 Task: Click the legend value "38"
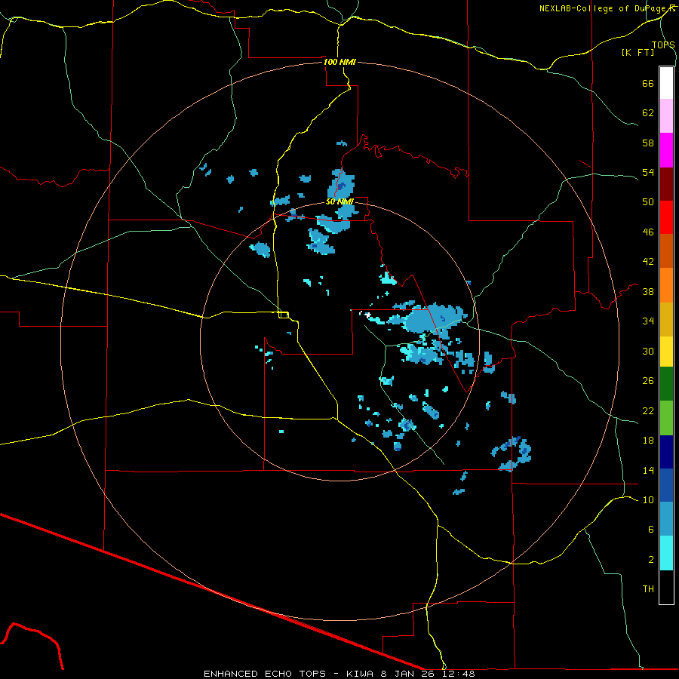tap(648, 291)
